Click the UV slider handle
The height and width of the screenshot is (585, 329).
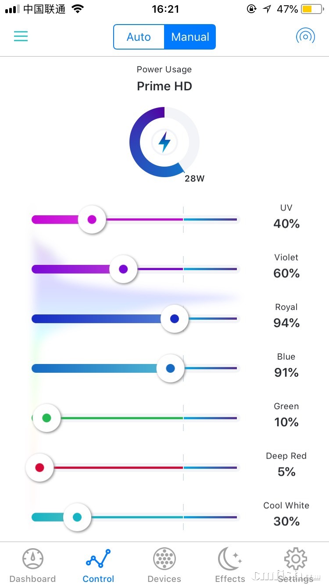[x=92, y=219]
